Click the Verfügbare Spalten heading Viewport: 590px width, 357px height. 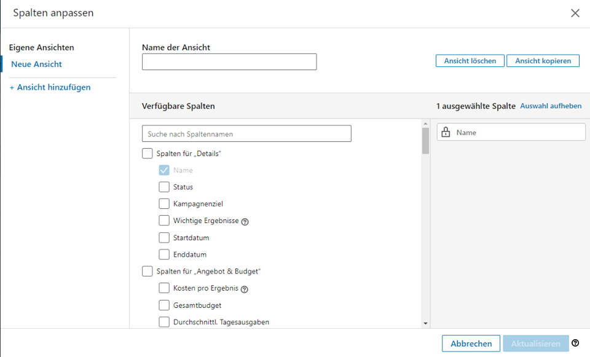[x=178, y=106]
